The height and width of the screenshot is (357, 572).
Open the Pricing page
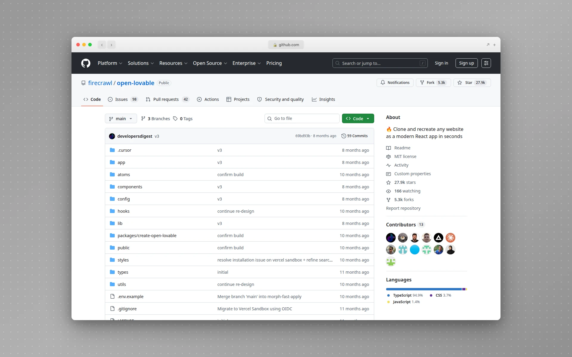[x=274, y=63]
